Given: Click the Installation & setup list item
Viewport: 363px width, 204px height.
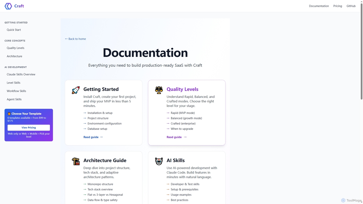Looking at the screenshot, I should click(x=98, y=113).
